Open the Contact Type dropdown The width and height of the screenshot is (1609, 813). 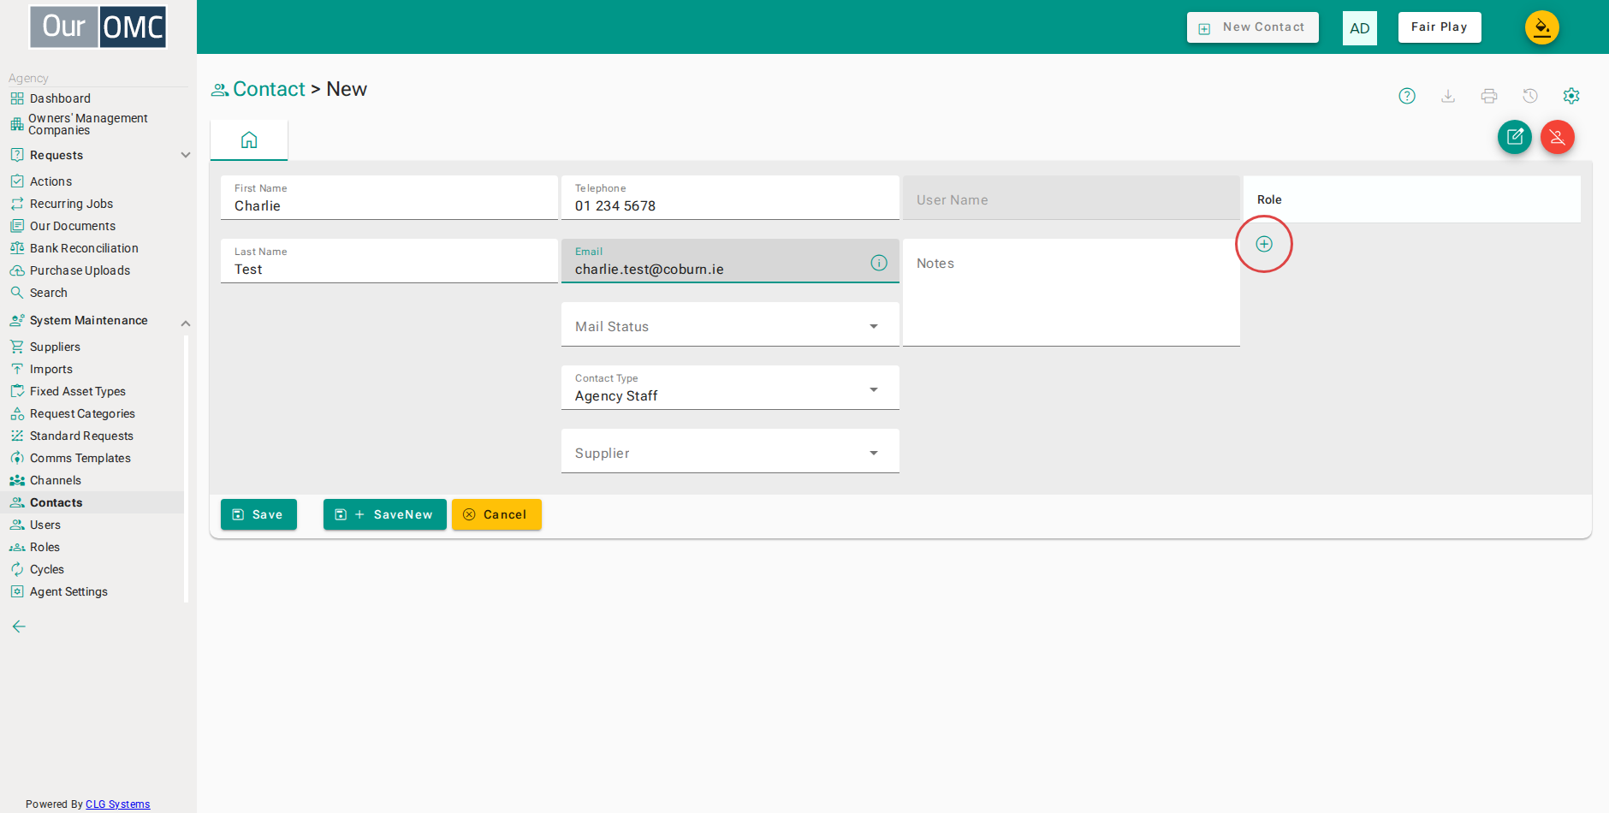click(730, 388)
